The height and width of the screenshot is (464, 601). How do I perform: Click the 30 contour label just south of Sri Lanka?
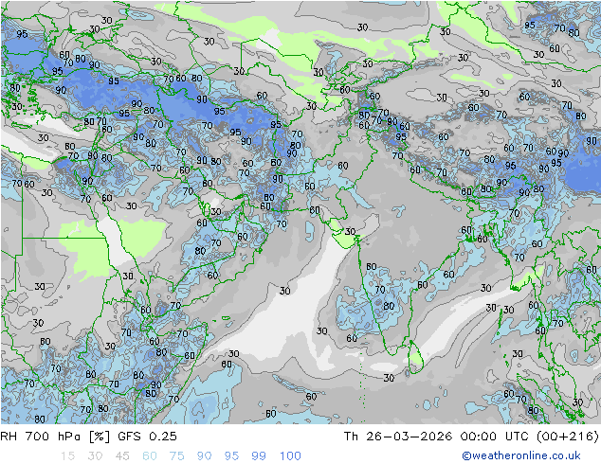[389, 378]
